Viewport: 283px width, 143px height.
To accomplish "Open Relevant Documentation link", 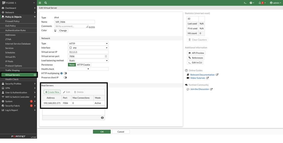I will [x=202, y=75].
